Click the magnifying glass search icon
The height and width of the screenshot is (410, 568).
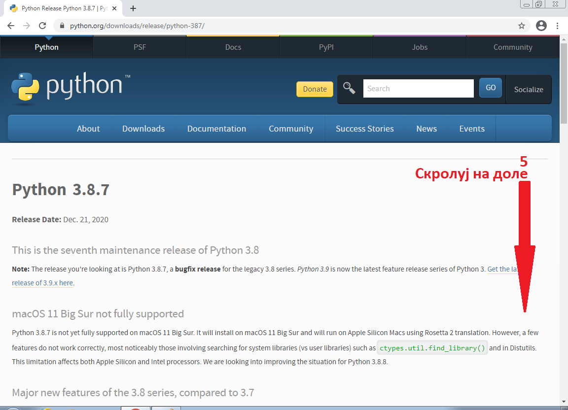coord(350,89)
